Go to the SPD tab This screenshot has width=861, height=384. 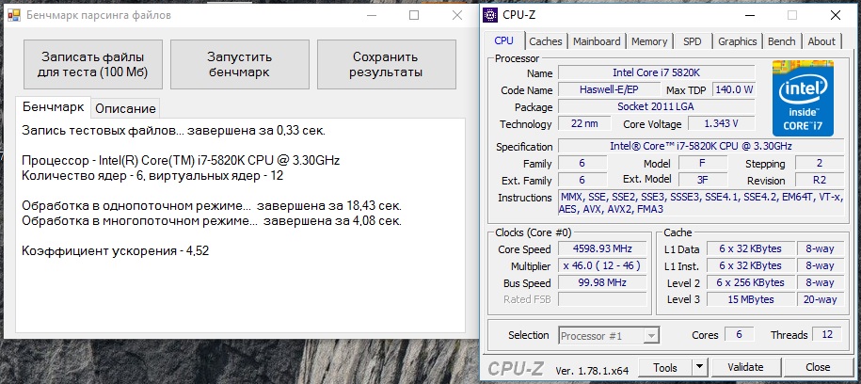[692, 41]
